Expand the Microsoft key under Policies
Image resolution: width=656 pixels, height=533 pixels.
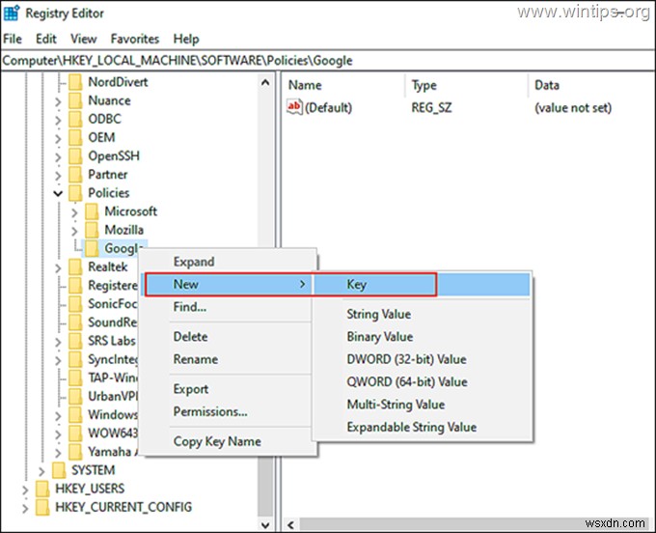click(74, 212)
